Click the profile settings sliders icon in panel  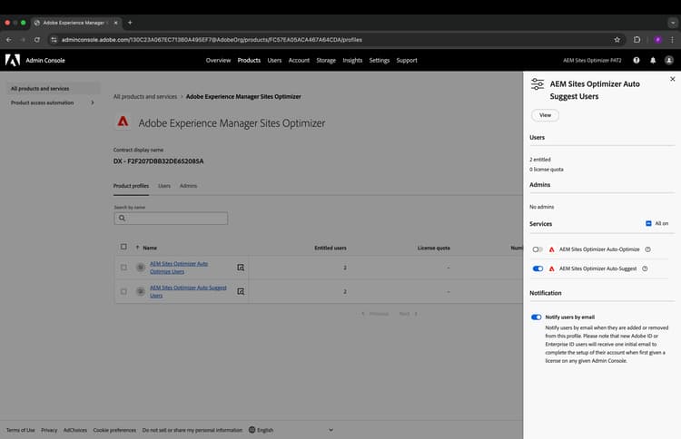(538, 83)
